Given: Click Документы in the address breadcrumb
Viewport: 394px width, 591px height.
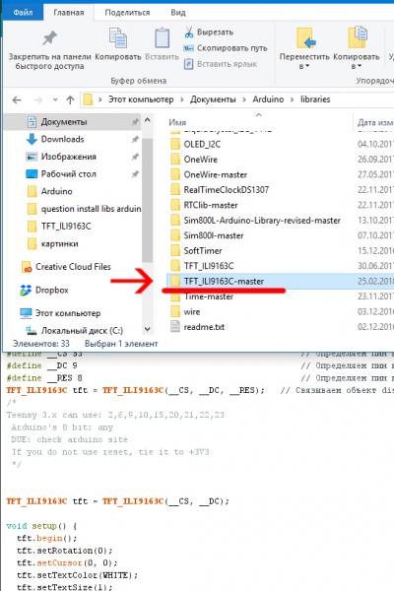Looking at the screenshot, I should [x=213, y=99].
